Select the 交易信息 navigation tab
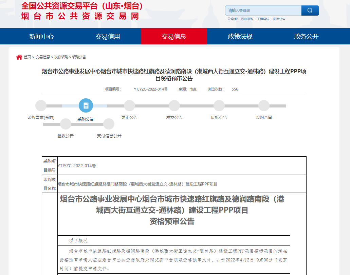 [x=174, y=37]
